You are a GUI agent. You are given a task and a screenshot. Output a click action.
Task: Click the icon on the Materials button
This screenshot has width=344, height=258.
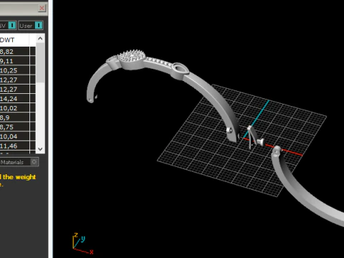click(x=34, y=162)
